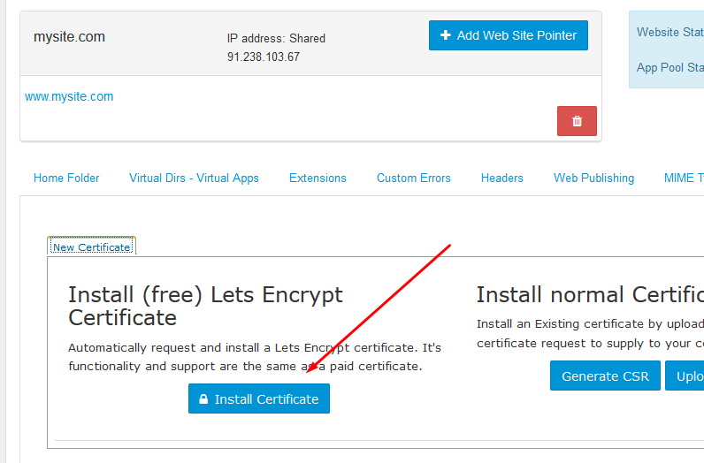Screen dimensions: 704x463
Task: Click the Generate CSR button
Action: [x=605, y=376]
